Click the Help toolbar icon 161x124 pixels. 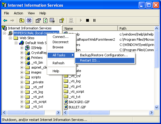[x=62, y=21]
